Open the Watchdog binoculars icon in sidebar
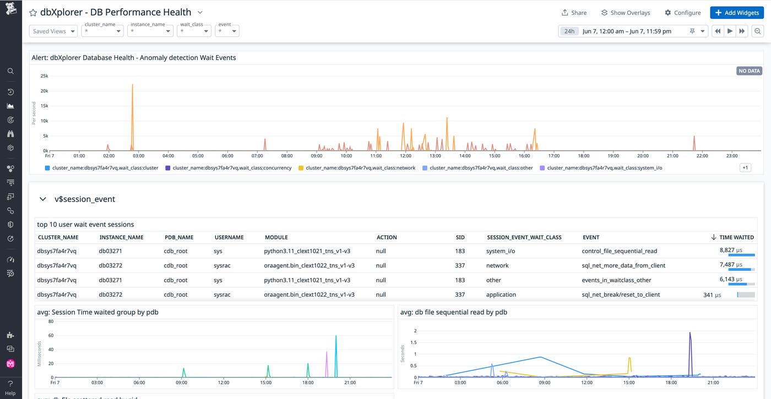Viewport: 771px width, 399px height. click(x=10, y=133)
